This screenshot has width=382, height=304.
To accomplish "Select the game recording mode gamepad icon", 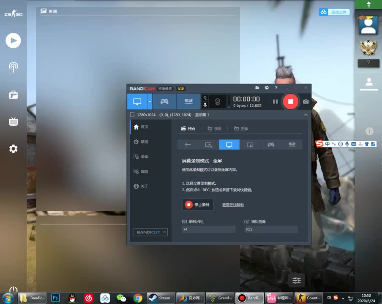I will pos(164,101).
